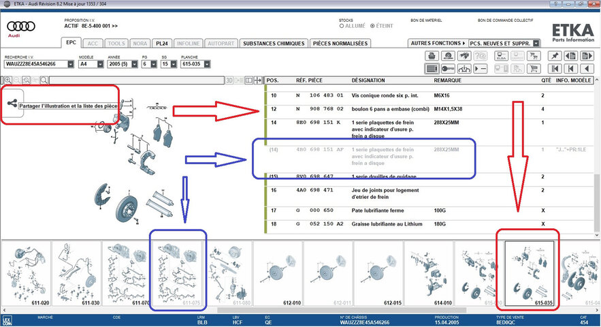Expand the Autres Fonctions menu
The image size is (601, 327).
(x=438, y=44)
